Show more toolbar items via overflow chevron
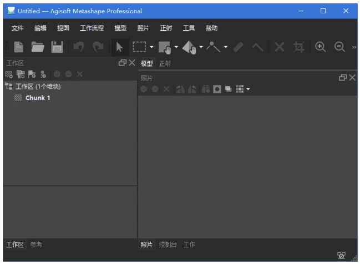The image size is (360, 264). coord(354,48)
